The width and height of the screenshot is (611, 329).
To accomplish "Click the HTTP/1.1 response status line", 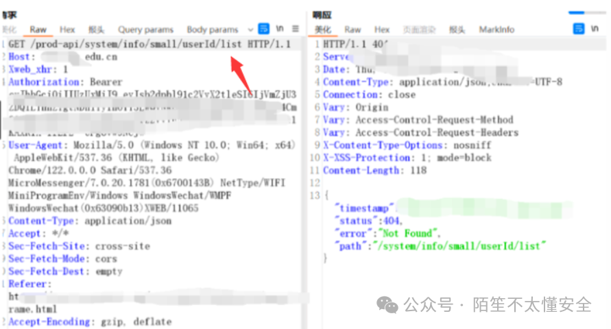I will pos(355,45).
